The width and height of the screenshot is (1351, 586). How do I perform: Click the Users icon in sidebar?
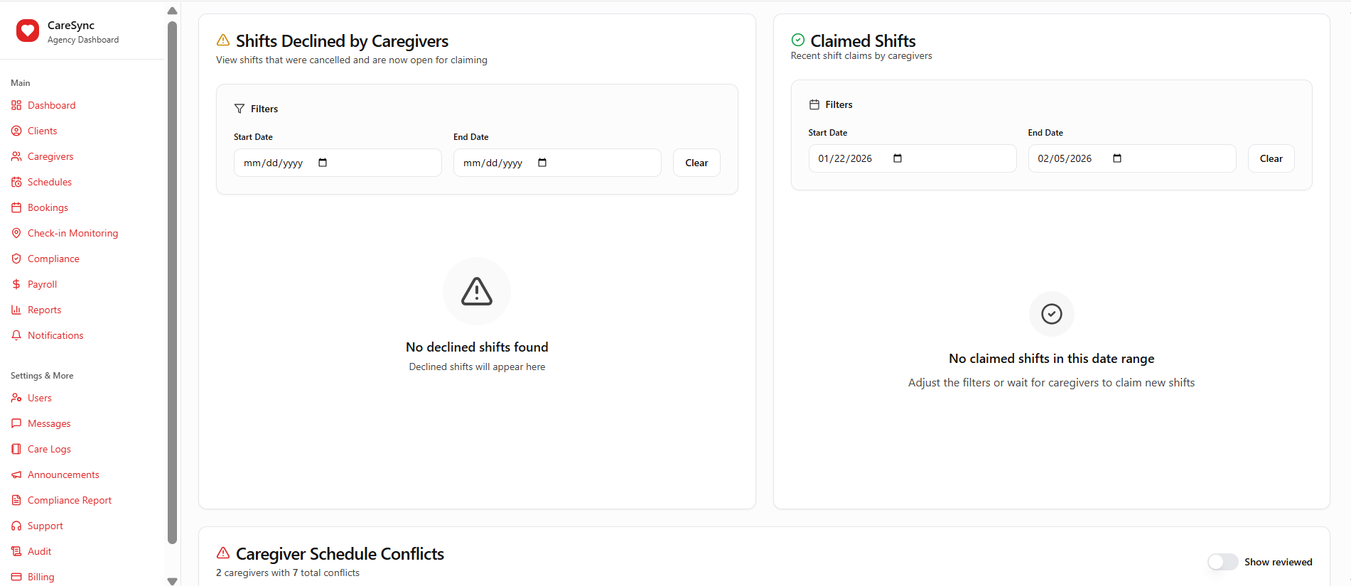tap(16, 398)
